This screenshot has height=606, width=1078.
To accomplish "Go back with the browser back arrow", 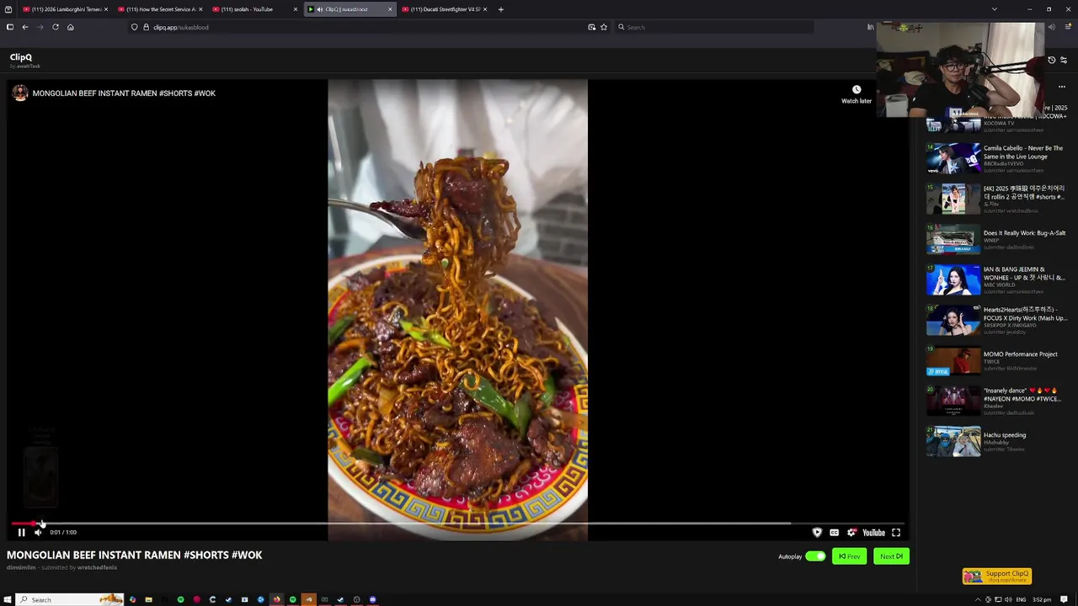I will 25,27.
